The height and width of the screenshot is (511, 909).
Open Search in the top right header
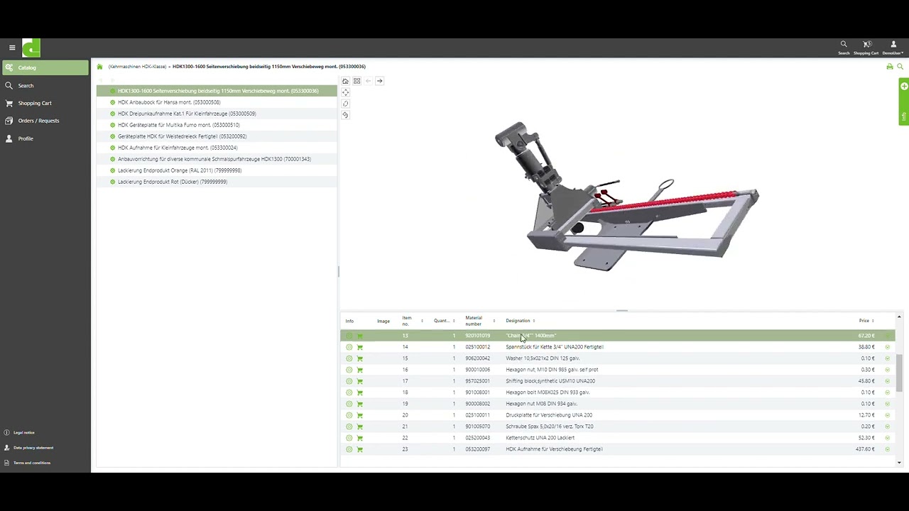point(844,48)
